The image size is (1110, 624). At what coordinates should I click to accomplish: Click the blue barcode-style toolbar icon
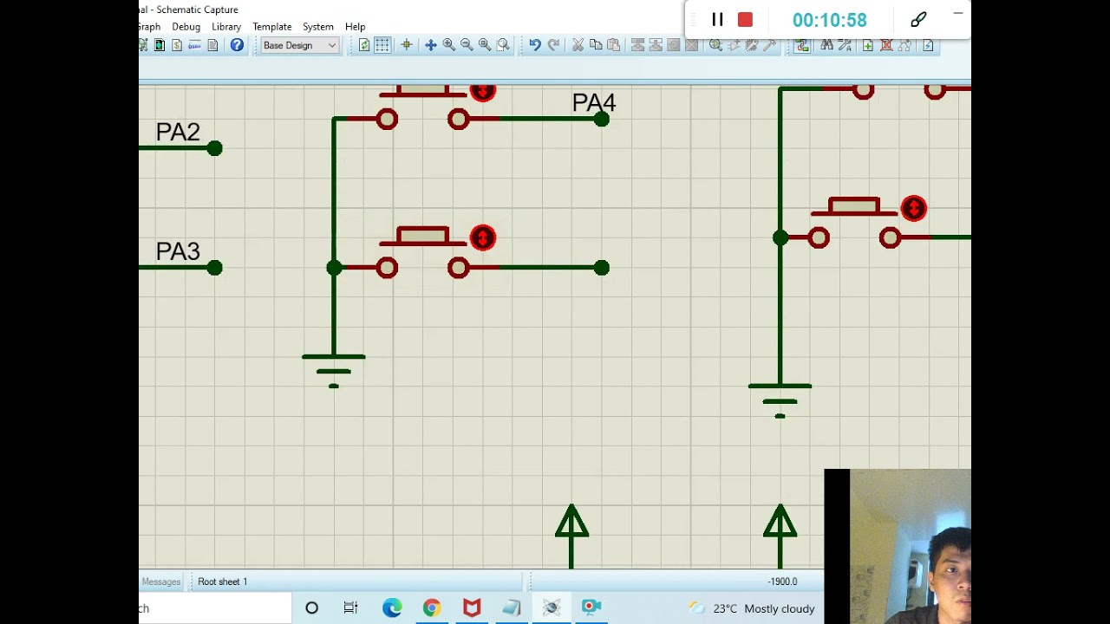click(x=194, y=45)
